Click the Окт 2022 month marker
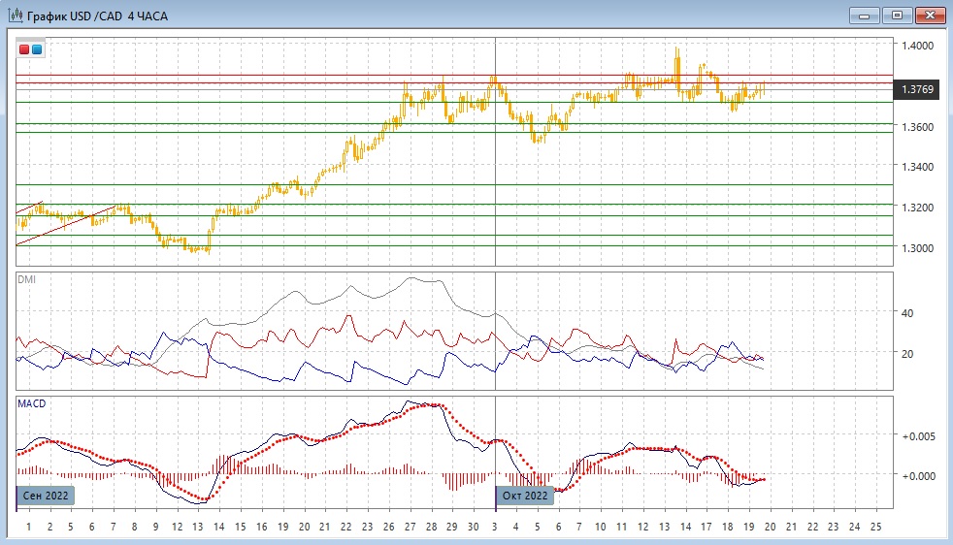Image resolution: width=953 pixels, height=545 pixels. pos(525,496)
